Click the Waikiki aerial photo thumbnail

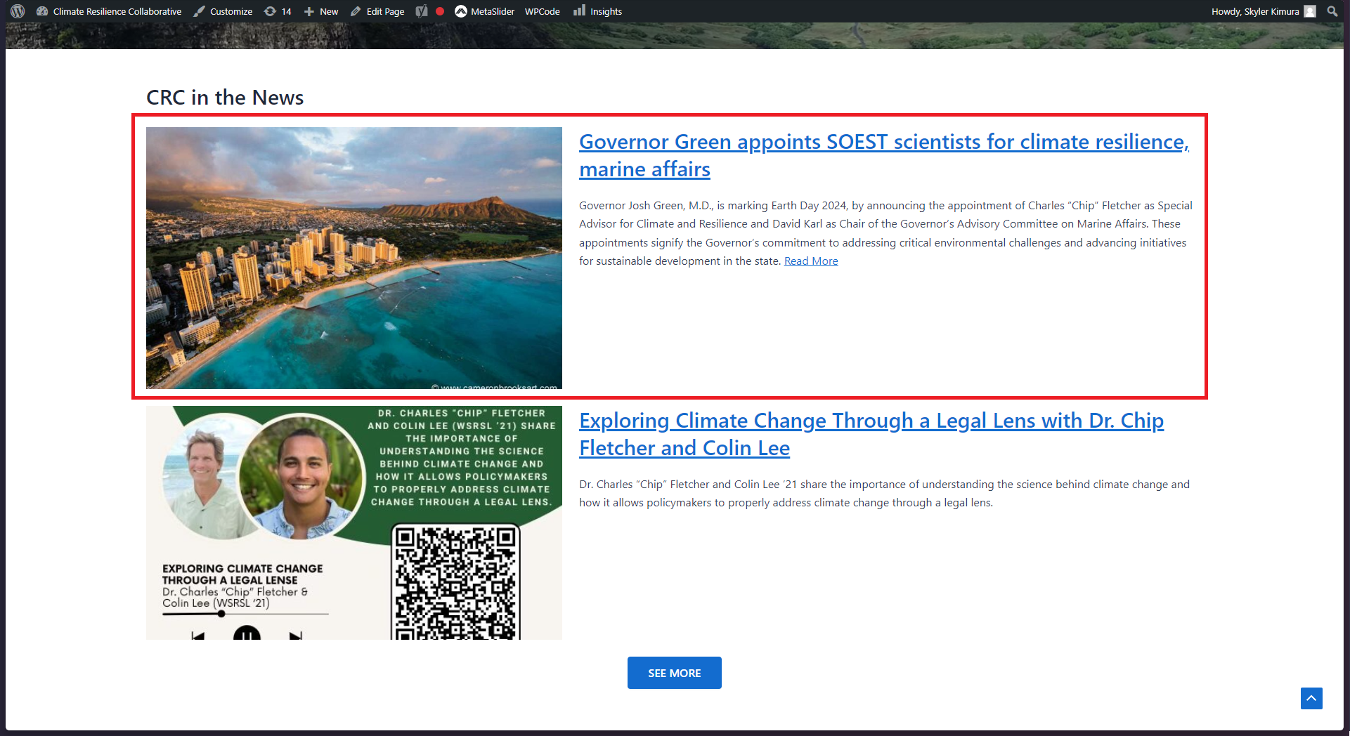point(354,258)
